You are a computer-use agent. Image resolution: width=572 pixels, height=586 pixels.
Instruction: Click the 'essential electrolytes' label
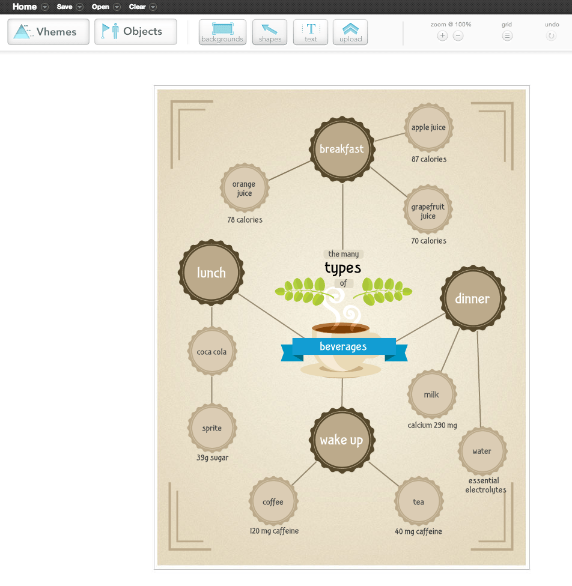click(485, 485)
